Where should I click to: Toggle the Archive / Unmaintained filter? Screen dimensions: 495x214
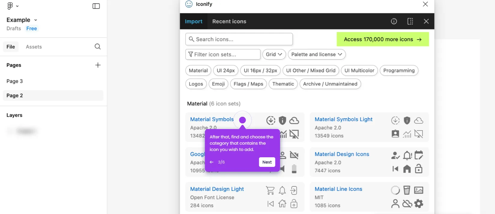tap(330, 84)
